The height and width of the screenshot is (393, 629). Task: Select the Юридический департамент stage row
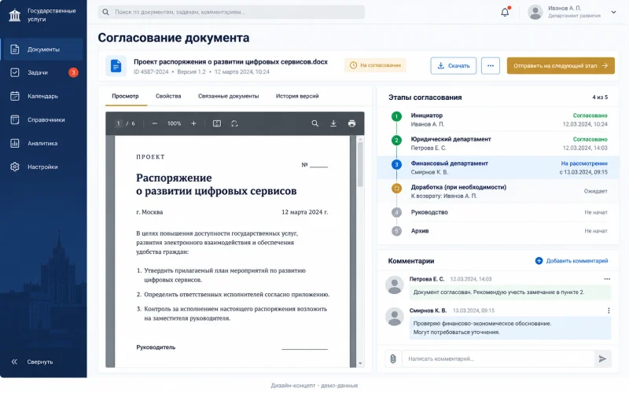point(498,144)
